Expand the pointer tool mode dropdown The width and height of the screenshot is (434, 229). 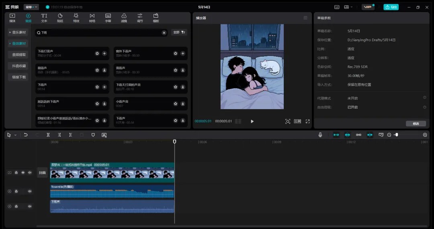click(x=16, y=135)
